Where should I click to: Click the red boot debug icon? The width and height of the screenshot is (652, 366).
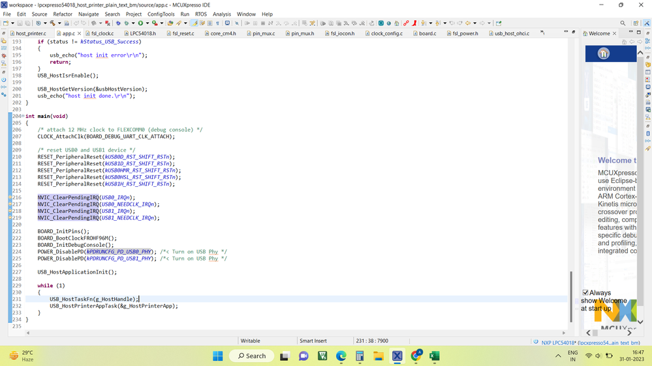pos(414,23)
